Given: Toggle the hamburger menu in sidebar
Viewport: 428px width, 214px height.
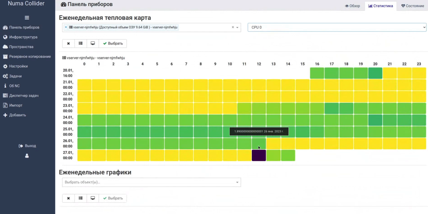Looking at the screenshot, I should tap(27, 18).
